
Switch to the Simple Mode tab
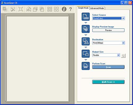(83, 8)
